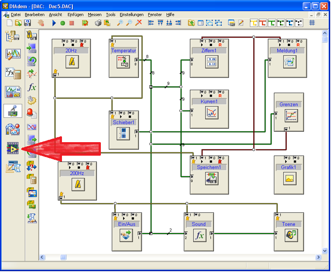Toggle the red cable type button
This screenshot has height=273, width=332.
click(x=263, y=23)
